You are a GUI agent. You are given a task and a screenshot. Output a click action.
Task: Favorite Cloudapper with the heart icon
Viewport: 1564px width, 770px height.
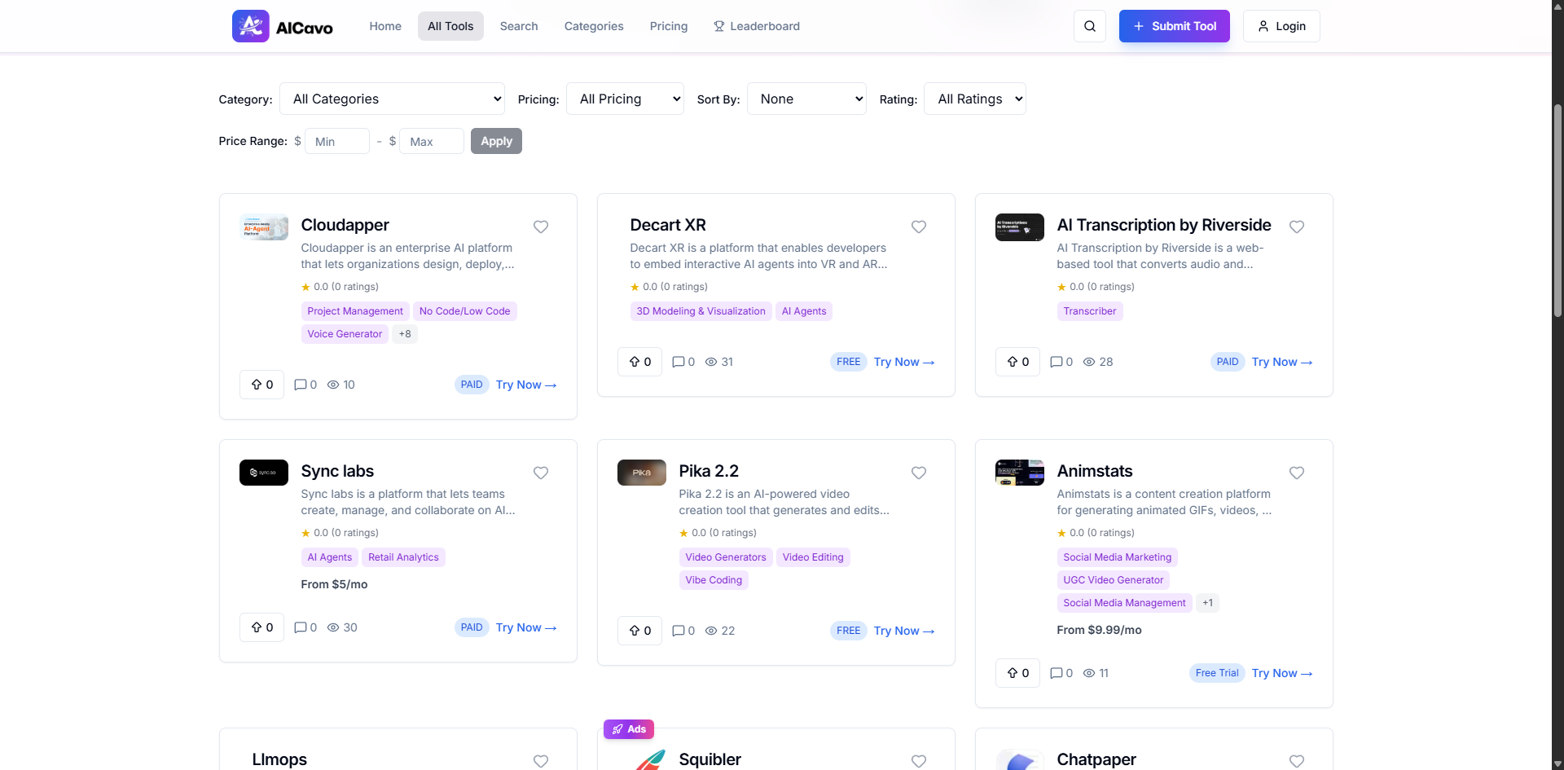(541, 227)
